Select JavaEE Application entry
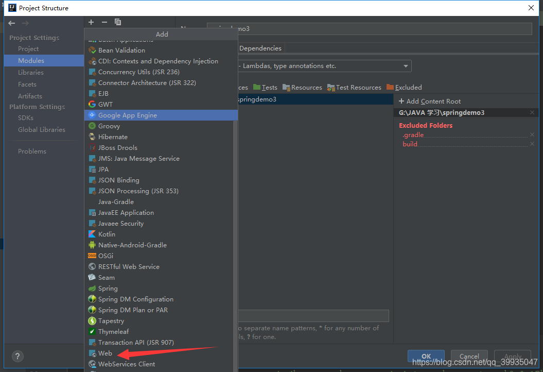Screen dimensions: 543x372 tap(161, 212)
